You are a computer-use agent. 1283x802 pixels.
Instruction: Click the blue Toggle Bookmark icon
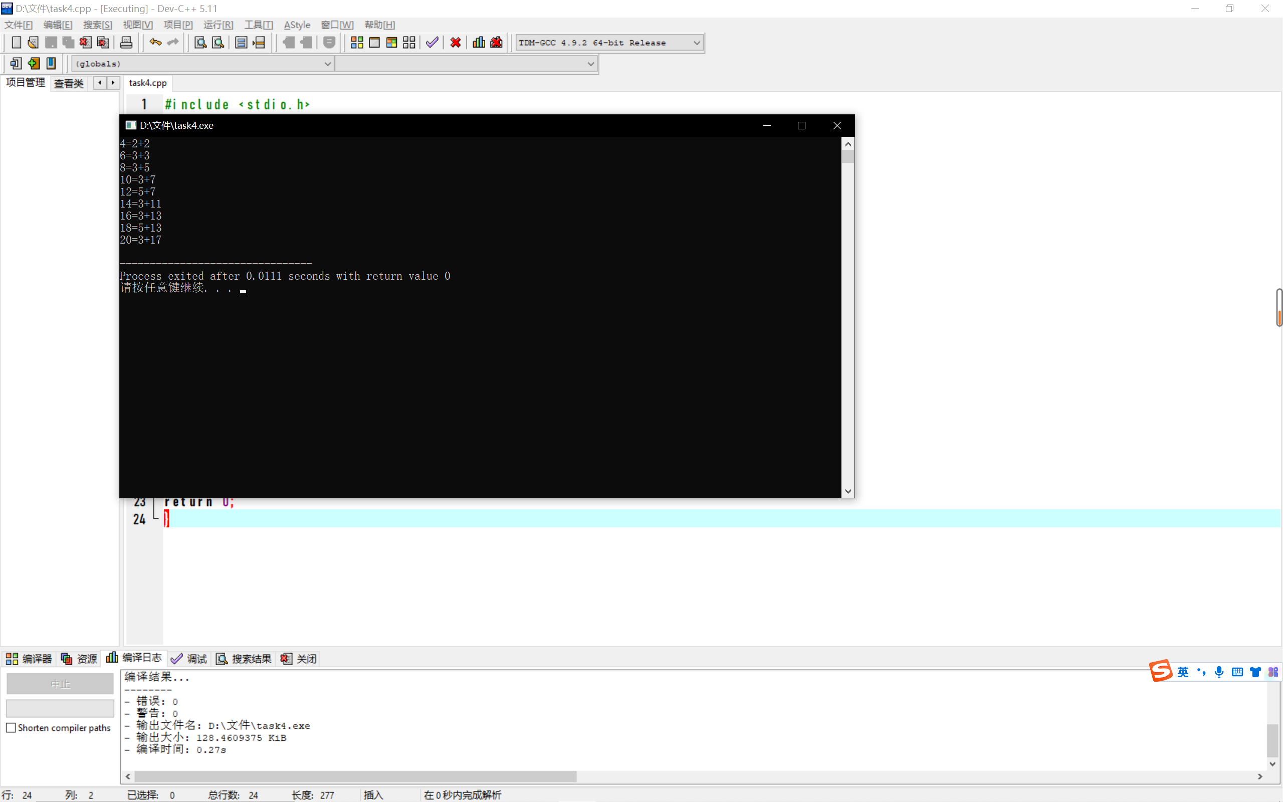51,64
